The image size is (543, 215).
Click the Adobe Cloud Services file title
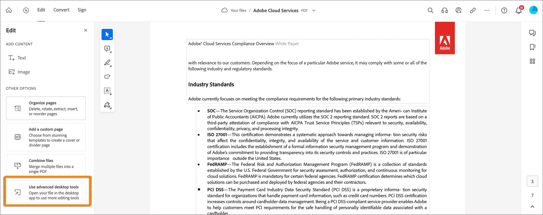[276, 10]
